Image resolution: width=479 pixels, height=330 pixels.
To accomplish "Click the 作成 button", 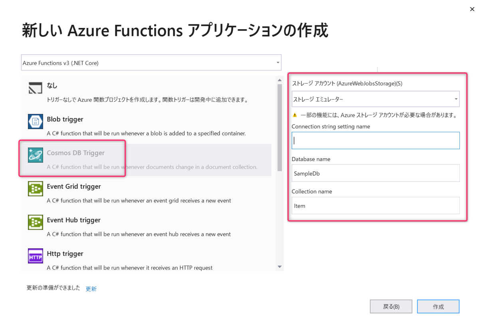I will (438, 306).
